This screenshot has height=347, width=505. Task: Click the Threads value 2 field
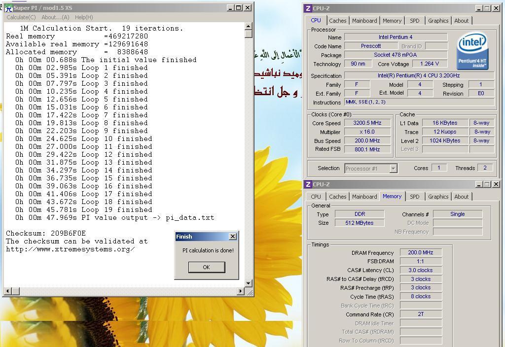pyautogui.click(x=485, y=168)
